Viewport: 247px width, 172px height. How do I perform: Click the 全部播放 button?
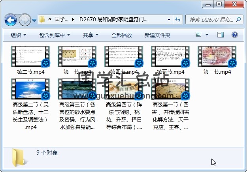pos(121,35)
